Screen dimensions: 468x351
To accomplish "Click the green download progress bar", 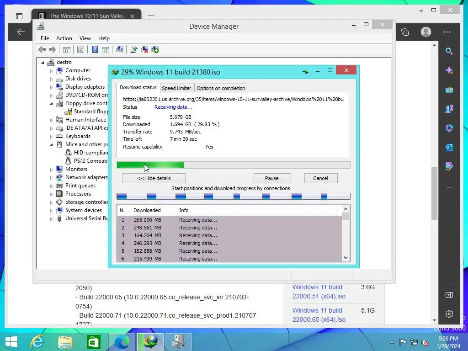I will click(x=234, y=165).
